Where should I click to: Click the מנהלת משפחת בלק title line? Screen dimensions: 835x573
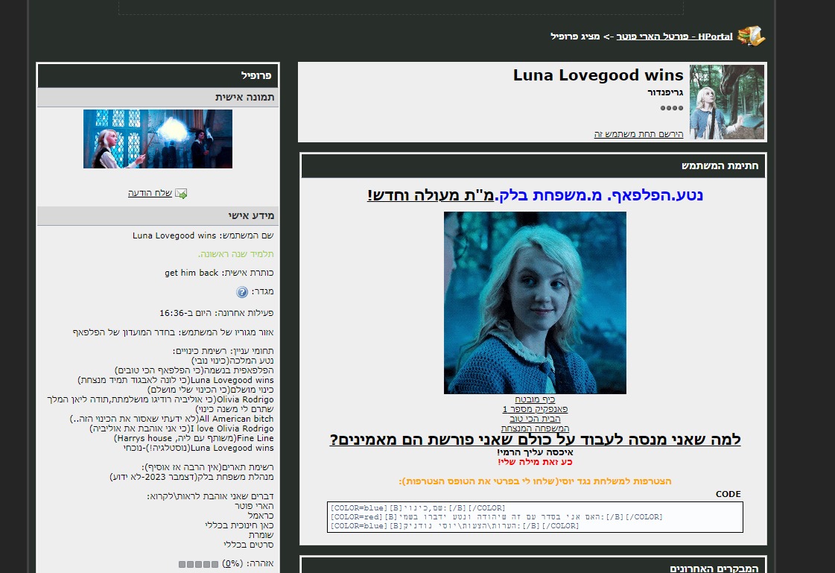pyautogui.click(x=191, y=477)
